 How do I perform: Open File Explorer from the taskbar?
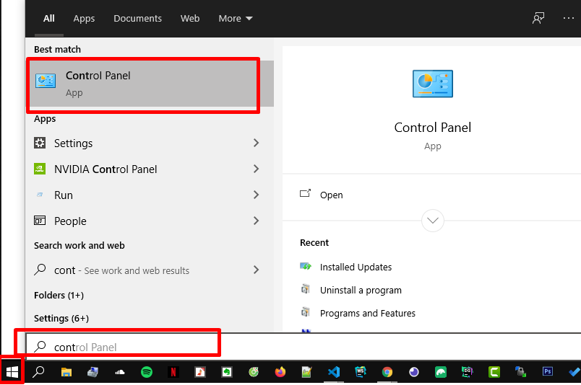66,372
